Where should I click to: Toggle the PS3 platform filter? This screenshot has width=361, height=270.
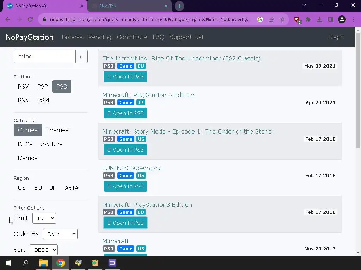[62, 86]
